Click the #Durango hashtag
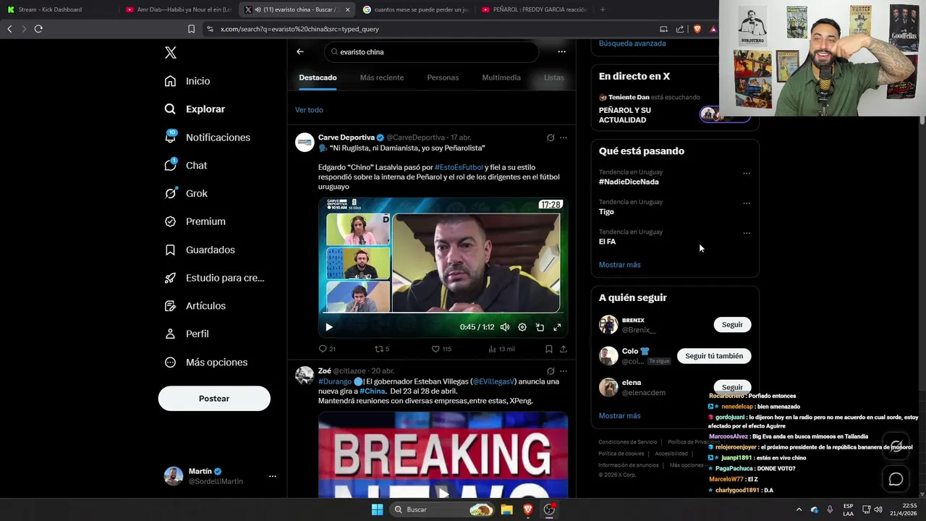Viewport: 926px width, 521px height. (335, 381)
